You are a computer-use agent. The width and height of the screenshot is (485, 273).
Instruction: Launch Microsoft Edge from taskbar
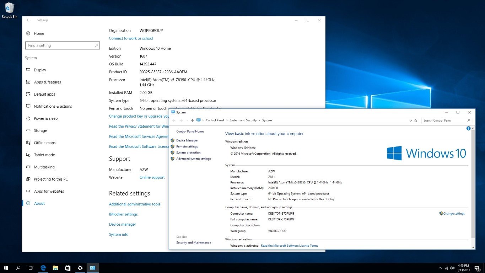[x=43, y=268]
